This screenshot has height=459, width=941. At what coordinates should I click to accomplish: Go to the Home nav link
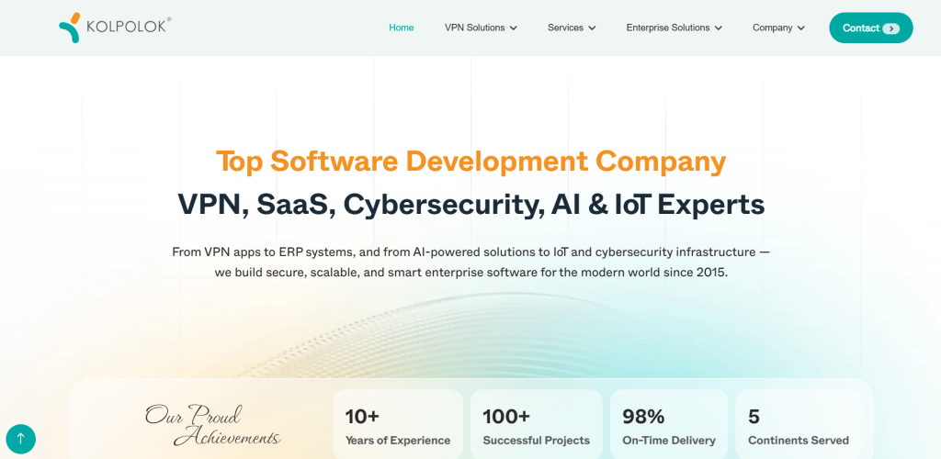401,28
